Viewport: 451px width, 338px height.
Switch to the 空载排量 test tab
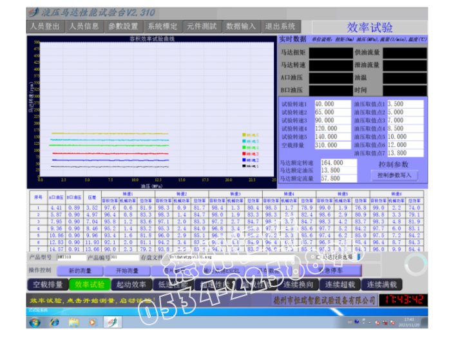point(48,284)
